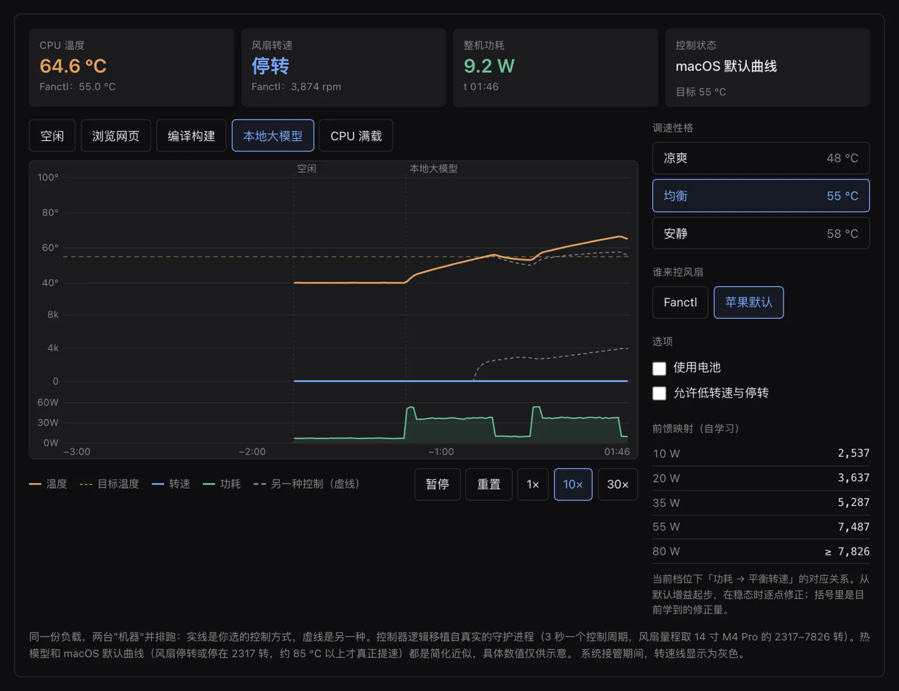
Task: Choose the 凉爽 48 °C profile
Action: [x=761, y=158]
